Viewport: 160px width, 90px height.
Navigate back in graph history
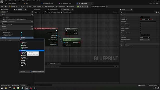click(39, 12)
